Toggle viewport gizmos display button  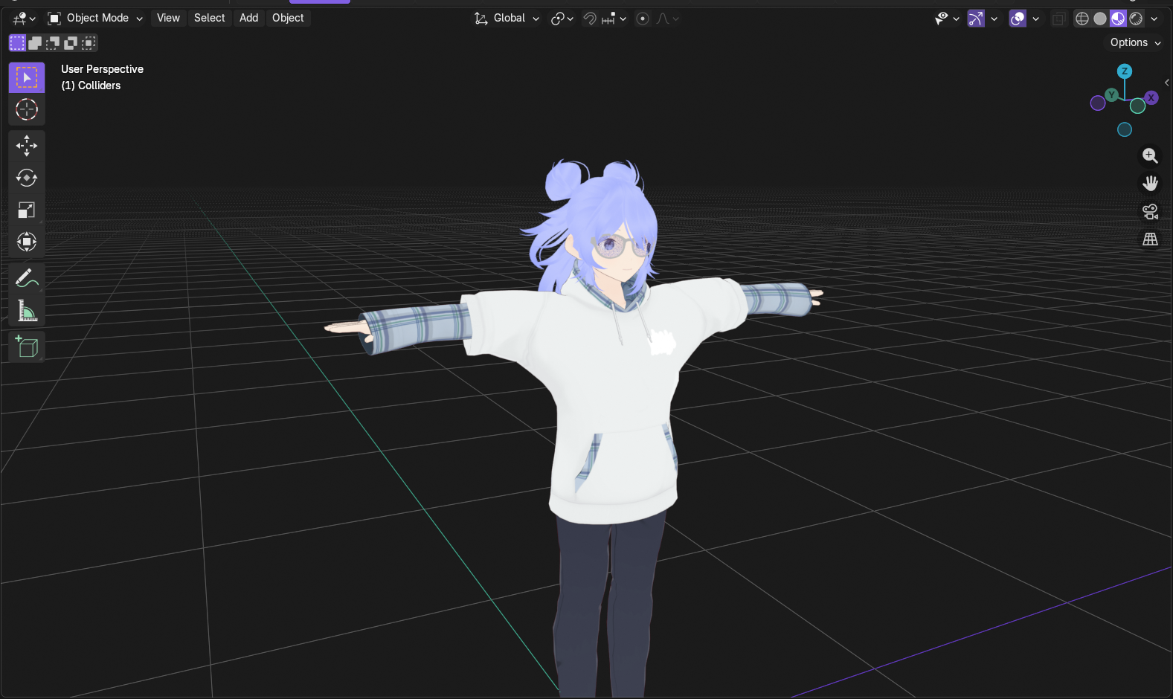pos(976,19)
